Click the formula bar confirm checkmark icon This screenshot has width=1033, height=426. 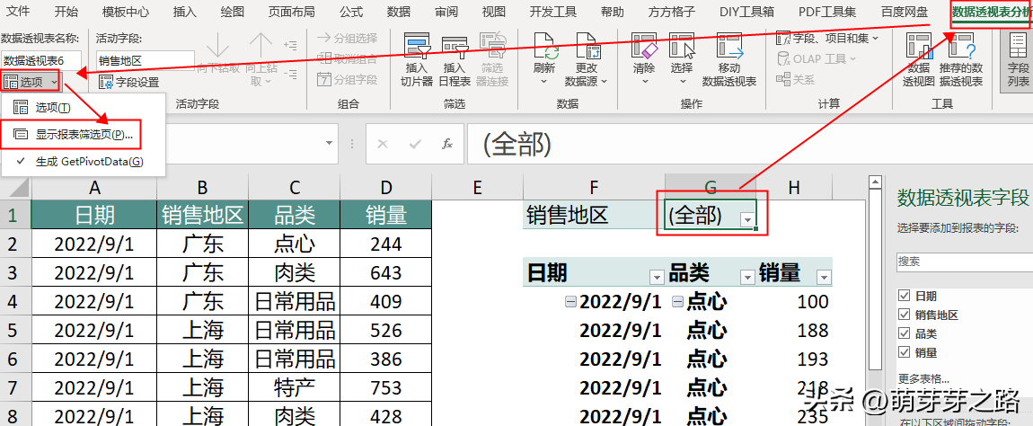[x=415, y=144]
